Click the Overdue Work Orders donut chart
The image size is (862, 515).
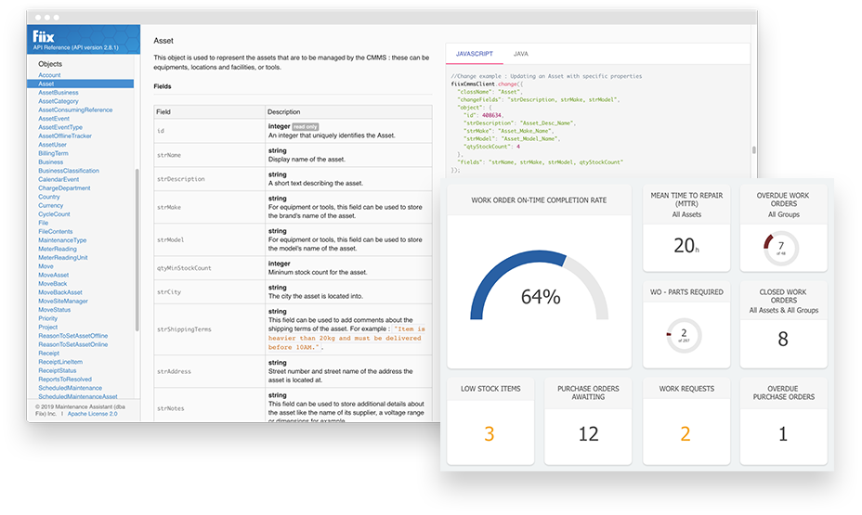(782, 246)
